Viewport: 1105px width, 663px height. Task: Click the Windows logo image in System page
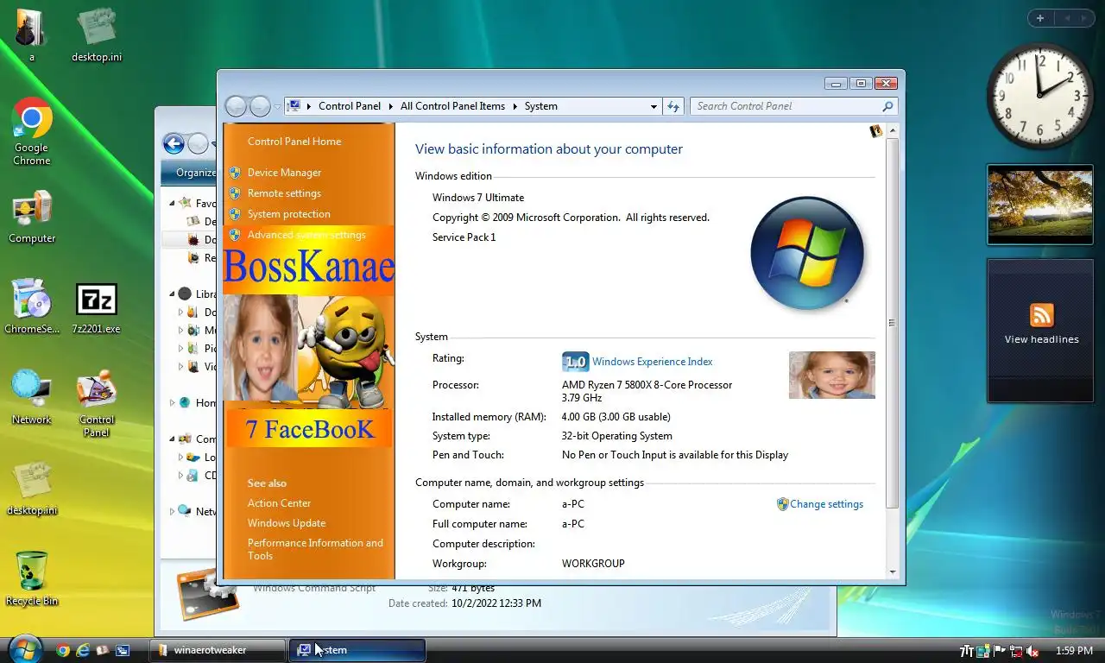coord(807,253)
